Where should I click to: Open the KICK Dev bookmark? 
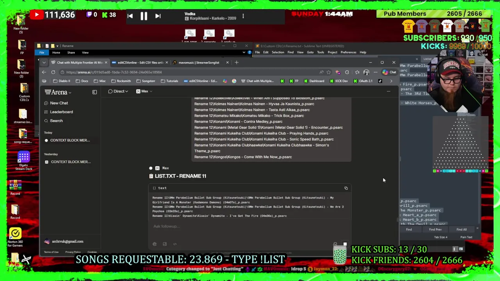click(338, 81)
